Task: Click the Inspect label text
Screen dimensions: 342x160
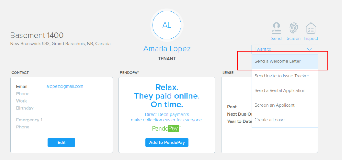Action: tap(311, 38)
